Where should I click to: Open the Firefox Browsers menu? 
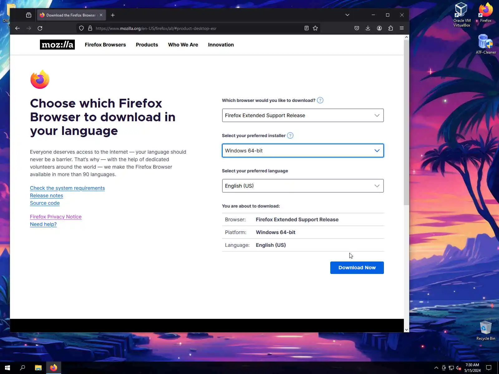coord(105,45)
